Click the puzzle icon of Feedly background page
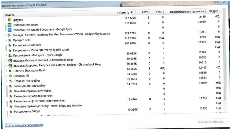This screenshot has height=130, width=231. tap(11, 106)
